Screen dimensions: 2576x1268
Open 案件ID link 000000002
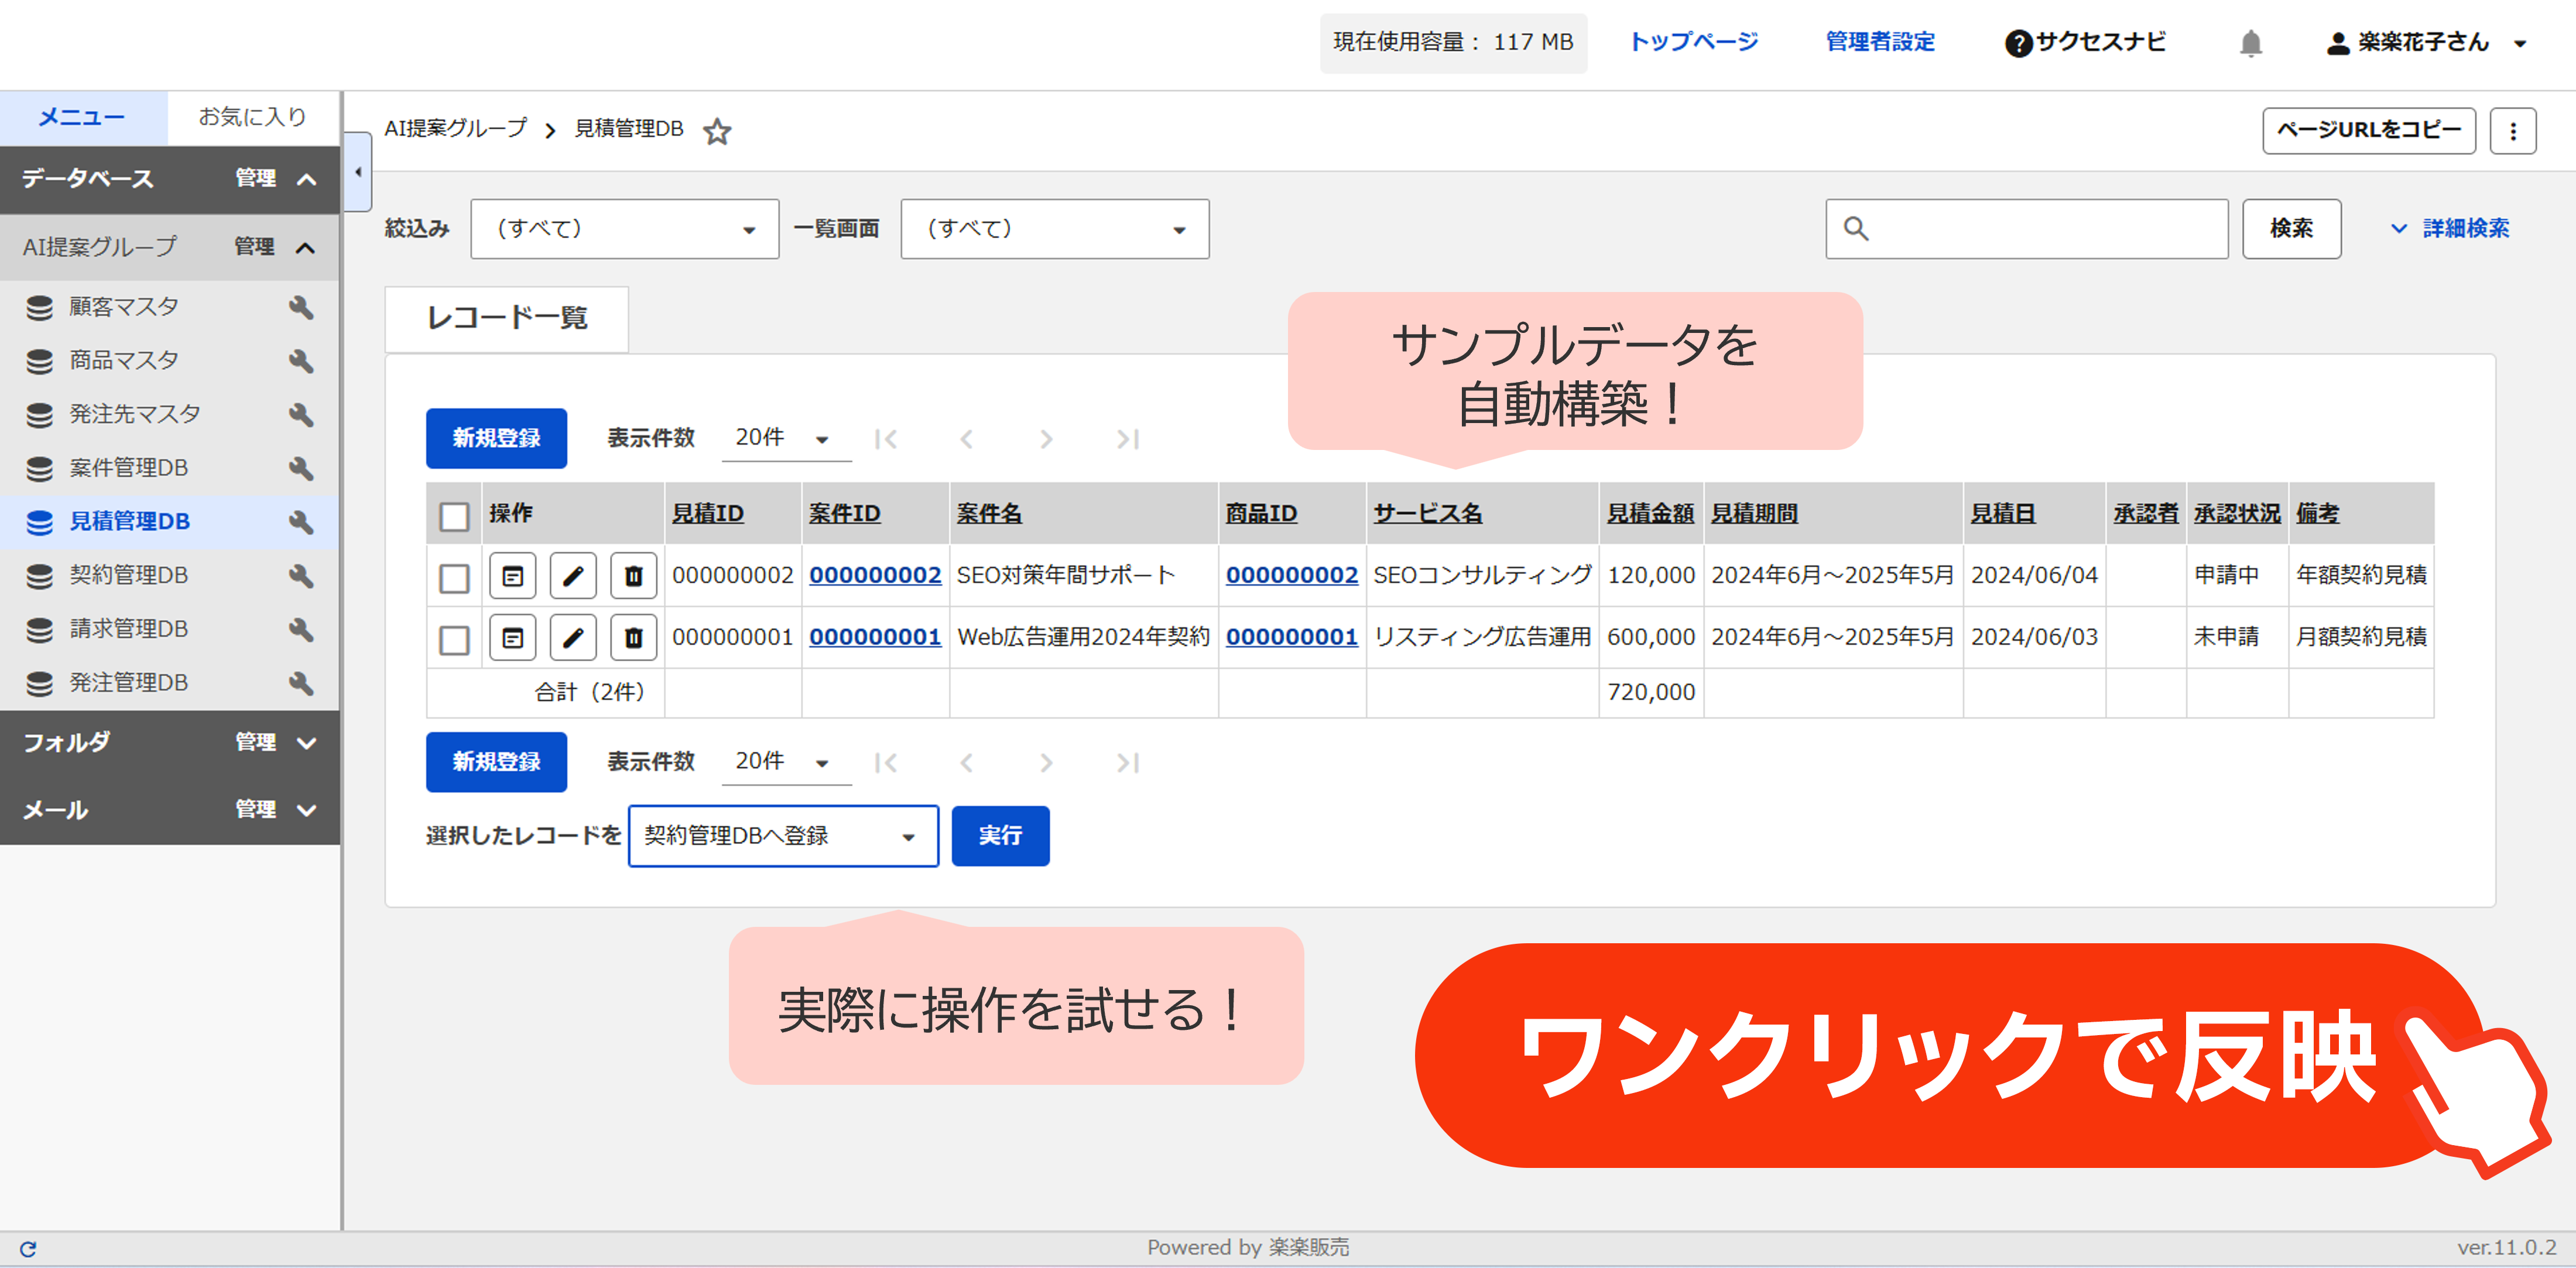875,576
